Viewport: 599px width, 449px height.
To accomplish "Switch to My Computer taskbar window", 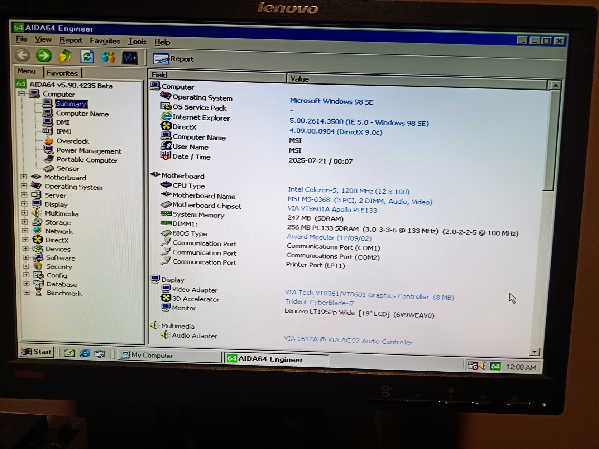I will pos(170,356).
